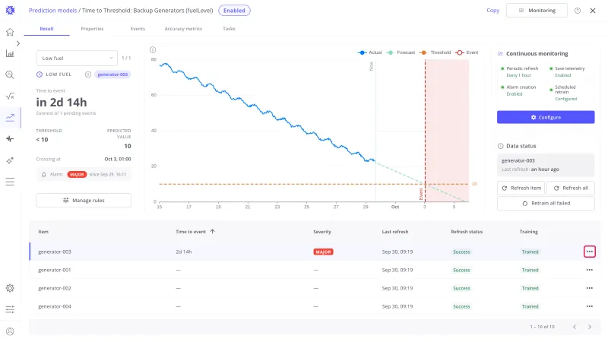Click the alarm bell icon

tap(44, 175)
